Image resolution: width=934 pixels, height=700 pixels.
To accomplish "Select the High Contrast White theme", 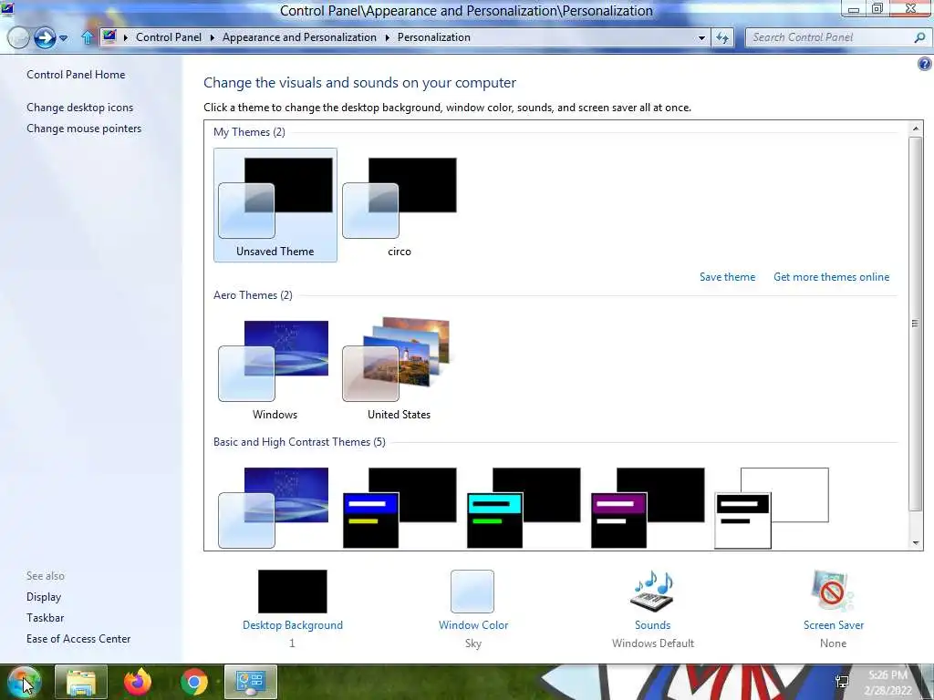I will click(x=772, y=508).
